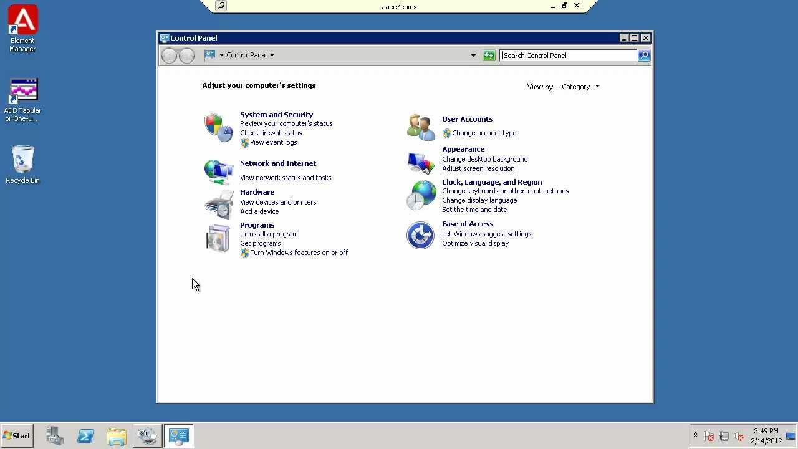This screenshot has height=449, width=798.
Task: Click the camera and printer taskbar icon
Action: (147, 435)
